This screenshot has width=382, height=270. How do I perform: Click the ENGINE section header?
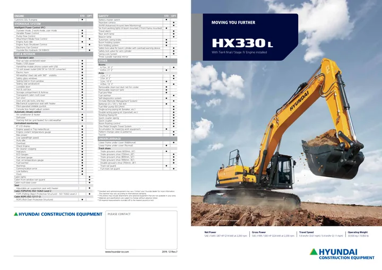[54, 16]
